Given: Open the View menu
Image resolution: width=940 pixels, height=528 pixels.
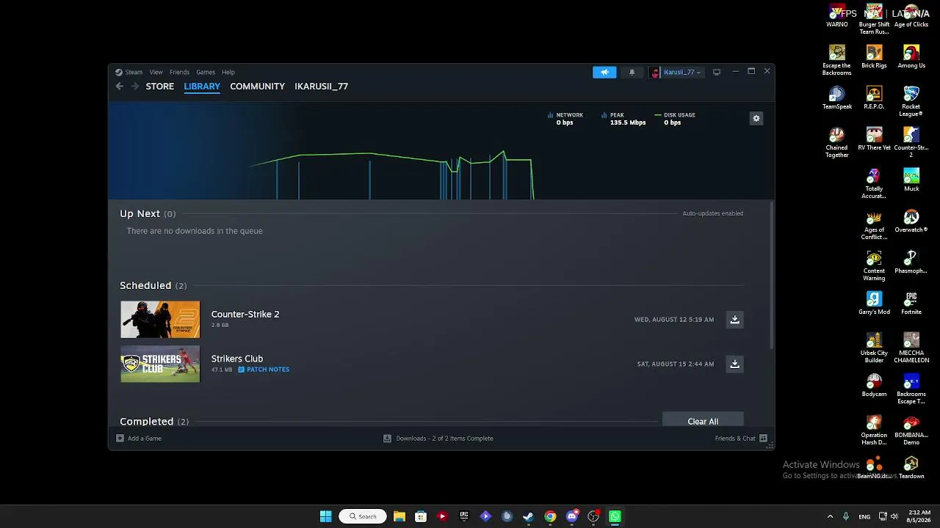Looking at the screenshot, I should pos(156,72).
